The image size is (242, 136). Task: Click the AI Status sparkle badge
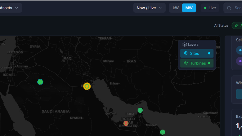tap(237, 26)
